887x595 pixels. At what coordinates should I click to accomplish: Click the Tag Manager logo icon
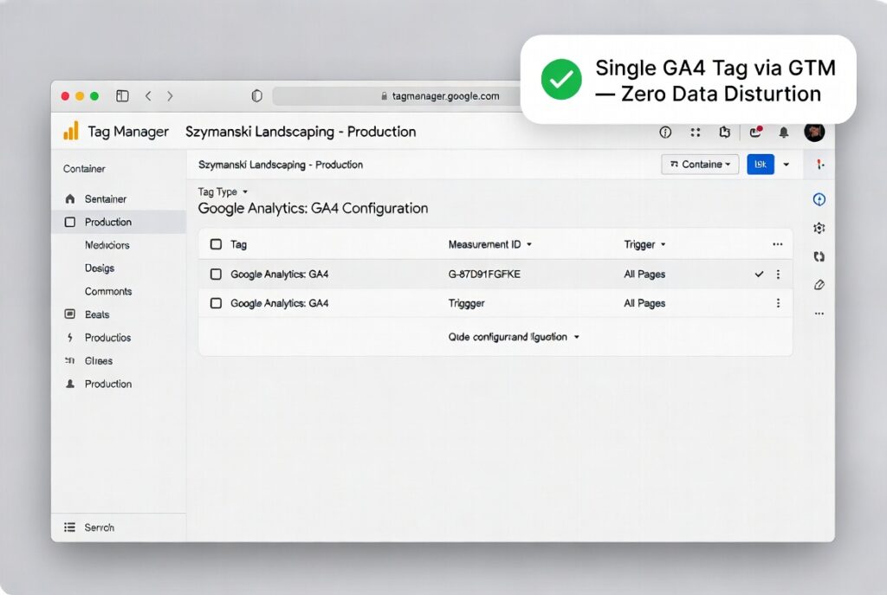pos(71,131)
